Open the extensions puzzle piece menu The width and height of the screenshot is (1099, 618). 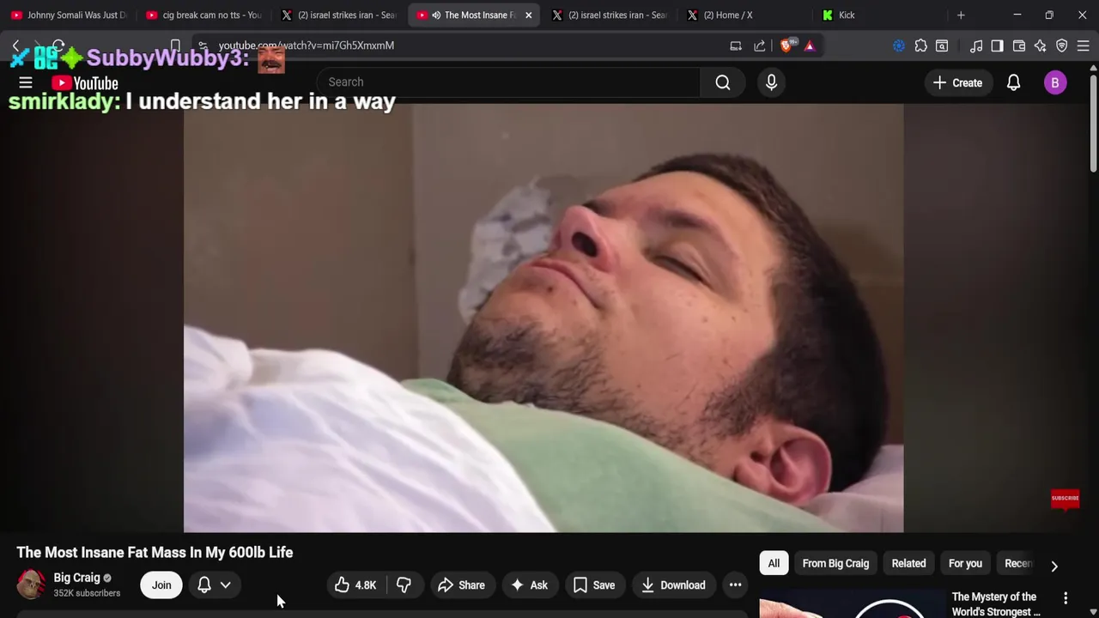920,45
